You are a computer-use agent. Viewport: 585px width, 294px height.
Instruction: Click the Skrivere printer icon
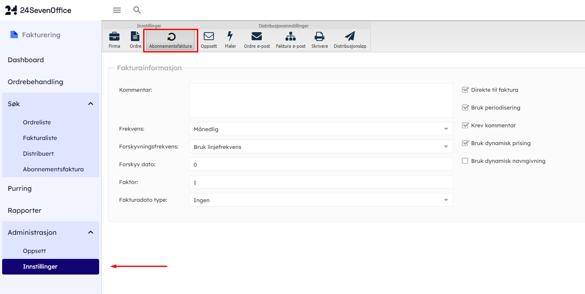319,37
